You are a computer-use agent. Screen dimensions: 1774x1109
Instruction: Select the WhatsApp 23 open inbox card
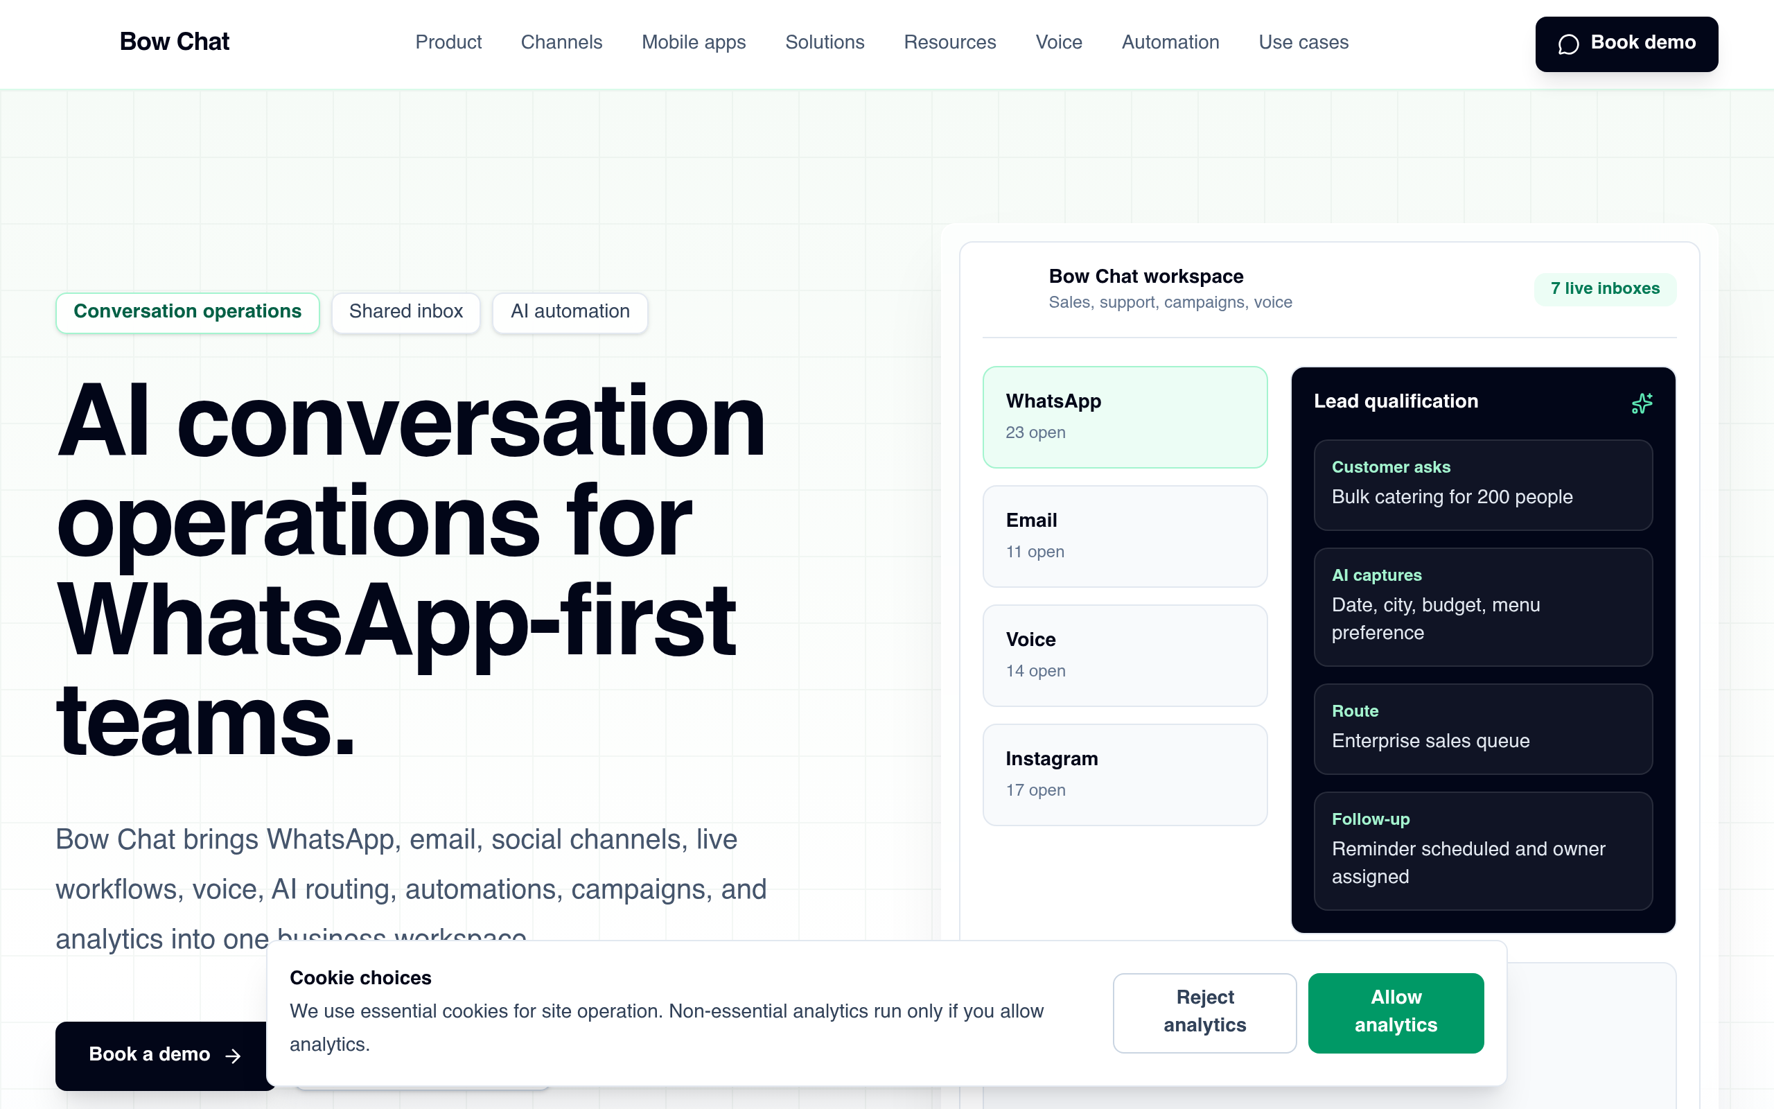click(x=1125, y=417)
